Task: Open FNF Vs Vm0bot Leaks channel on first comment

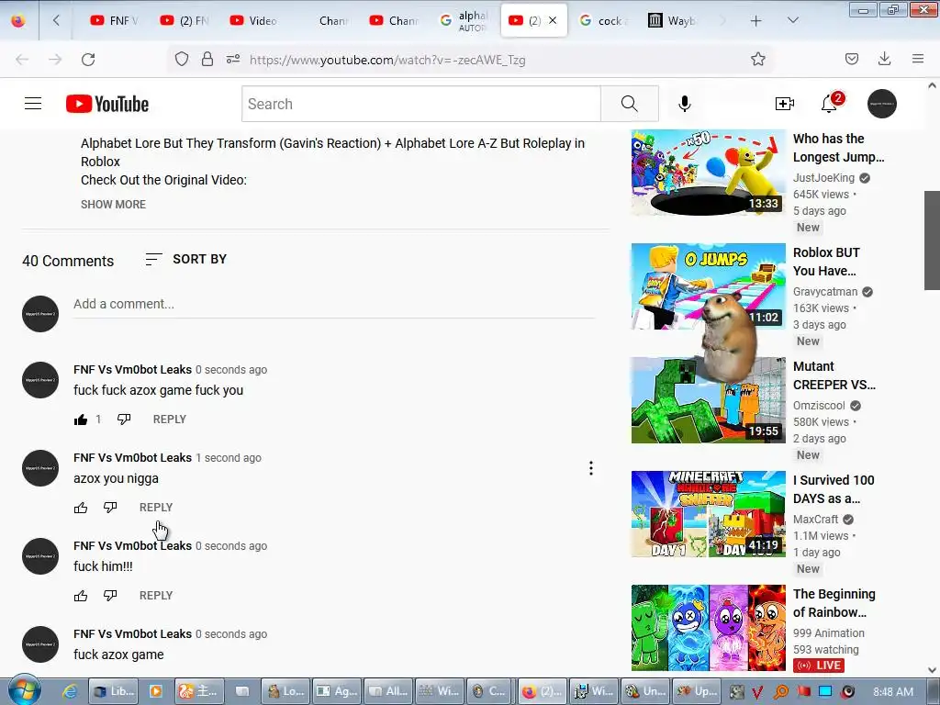Action: [132, 369]
